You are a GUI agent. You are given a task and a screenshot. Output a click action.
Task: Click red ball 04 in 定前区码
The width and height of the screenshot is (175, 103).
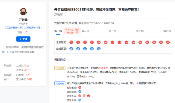(x=78, y=42)
